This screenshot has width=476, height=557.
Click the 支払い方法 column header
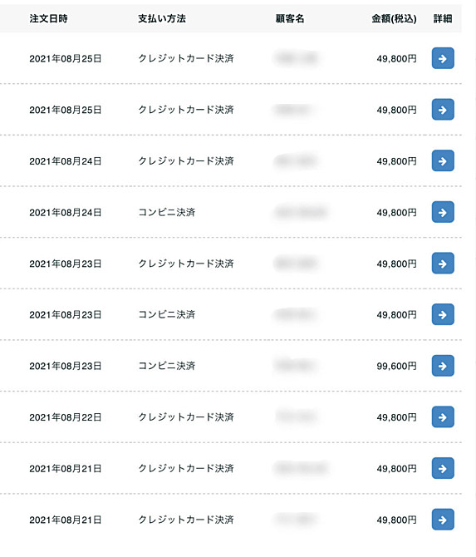(x=162, y=18)
